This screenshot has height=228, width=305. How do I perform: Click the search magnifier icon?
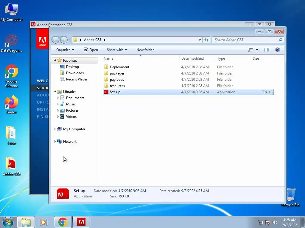tap(280, 40)
